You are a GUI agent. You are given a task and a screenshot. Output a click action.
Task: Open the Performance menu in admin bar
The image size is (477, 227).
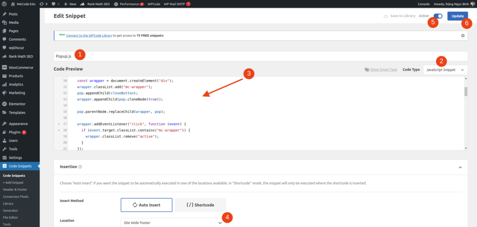(x=129, y=4)
